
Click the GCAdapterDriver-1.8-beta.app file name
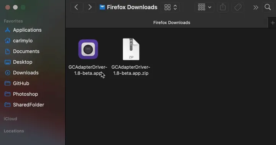pos(88,70)
